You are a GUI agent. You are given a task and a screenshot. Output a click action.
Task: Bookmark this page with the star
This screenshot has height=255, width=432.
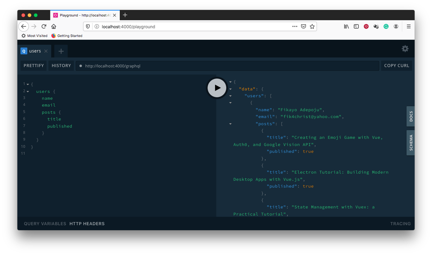pyautogui.click(x=313, y=26)
